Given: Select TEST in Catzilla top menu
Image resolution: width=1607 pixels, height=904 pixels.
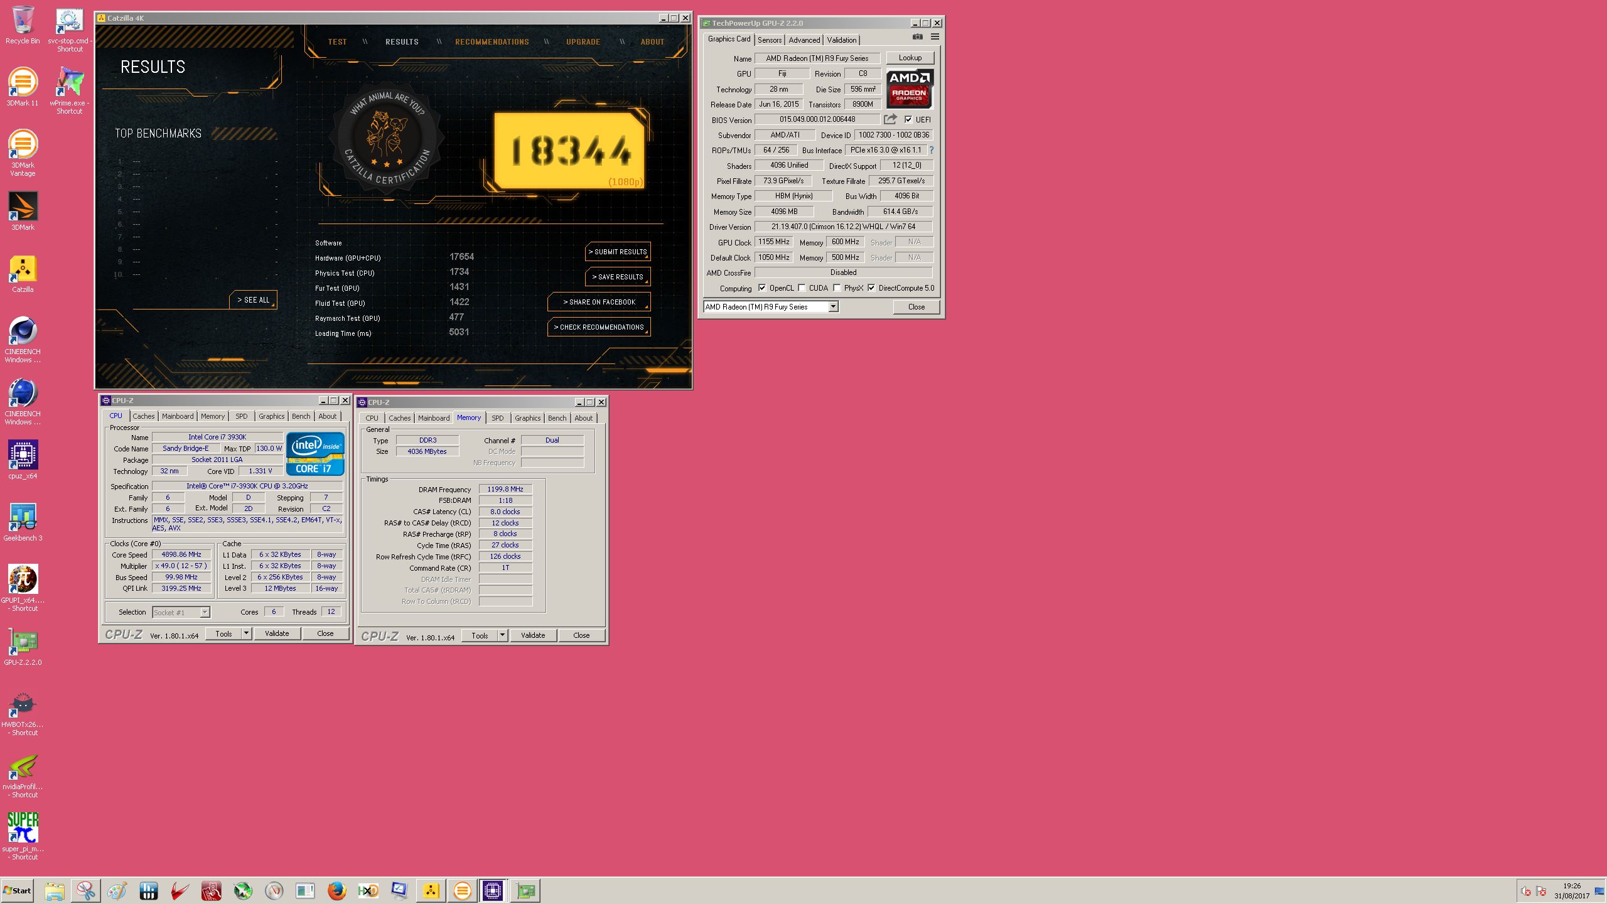Looking at the screenshot, I should pos(337,42).
